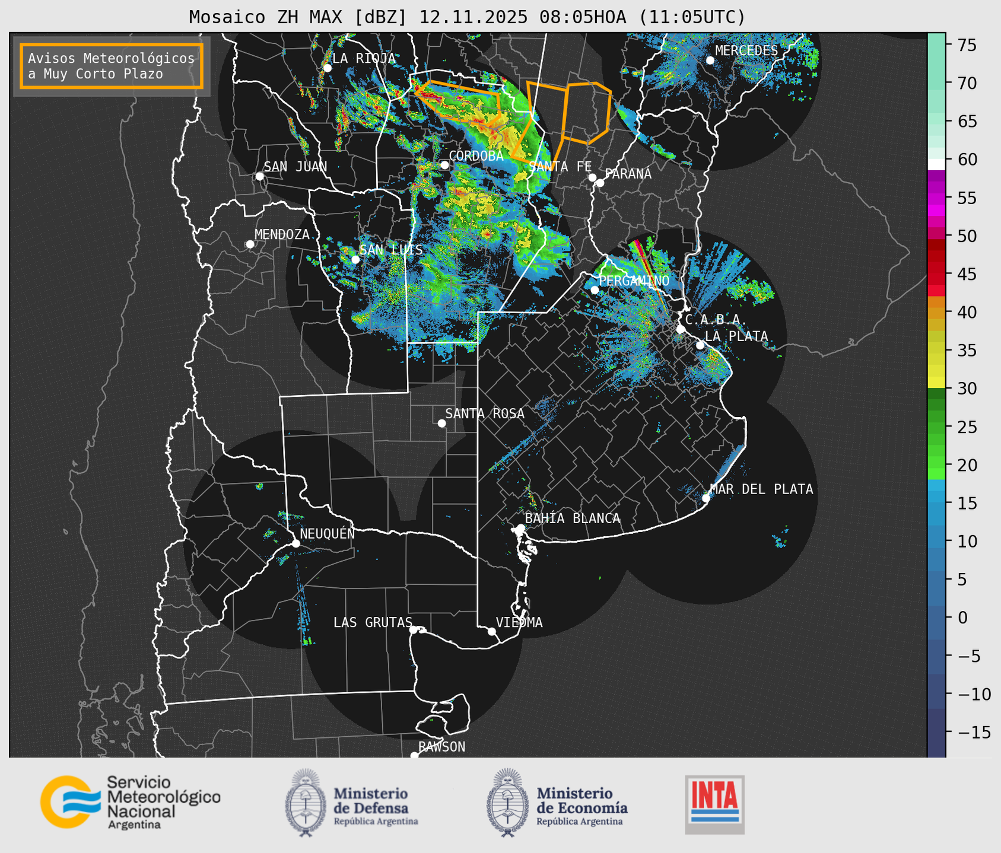Viewport: 1001px width, 853px height.
Task: Click the MERCEDES label
Action: [746, 51]
